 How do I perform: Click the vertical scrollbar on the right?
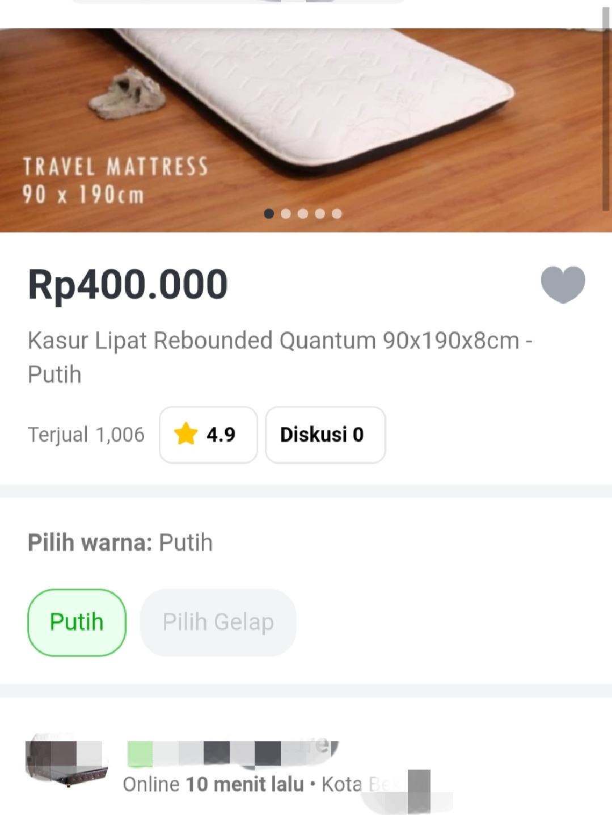tap(606, 109)
